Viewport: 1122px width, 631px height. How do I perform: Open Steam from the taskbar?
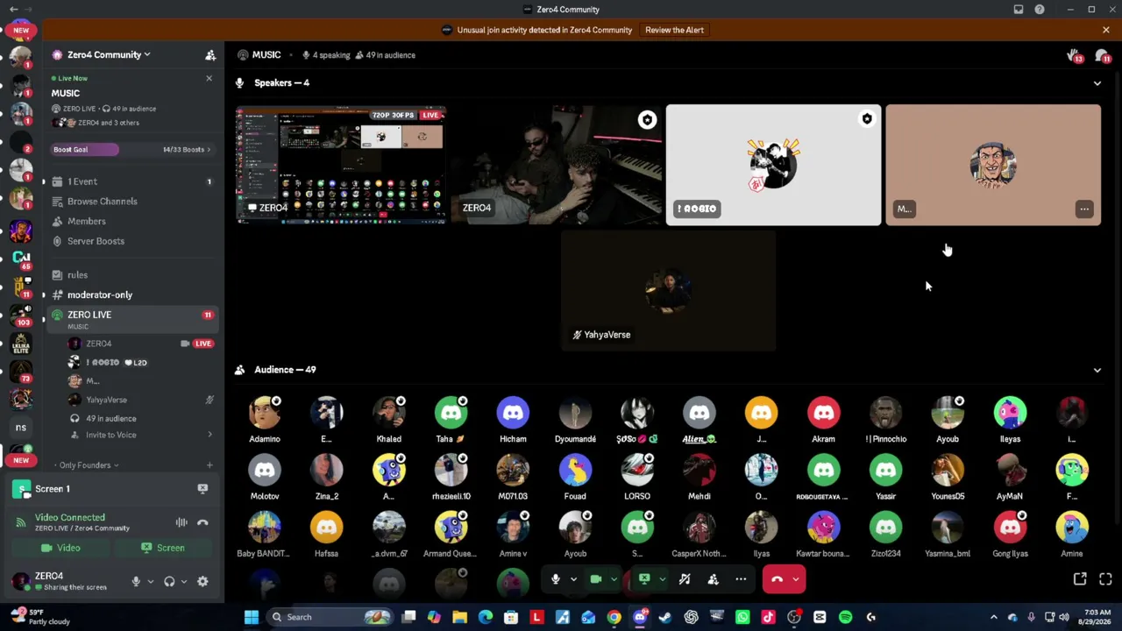coord(665,617)
